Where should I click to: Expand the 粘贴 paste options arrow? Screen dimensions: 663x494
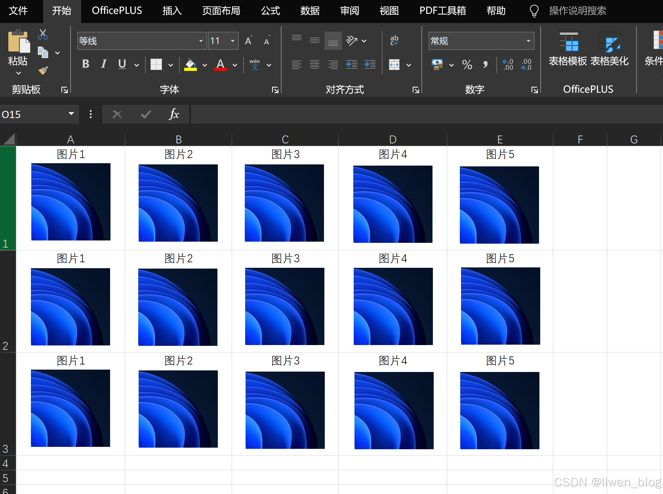[18, 73]
